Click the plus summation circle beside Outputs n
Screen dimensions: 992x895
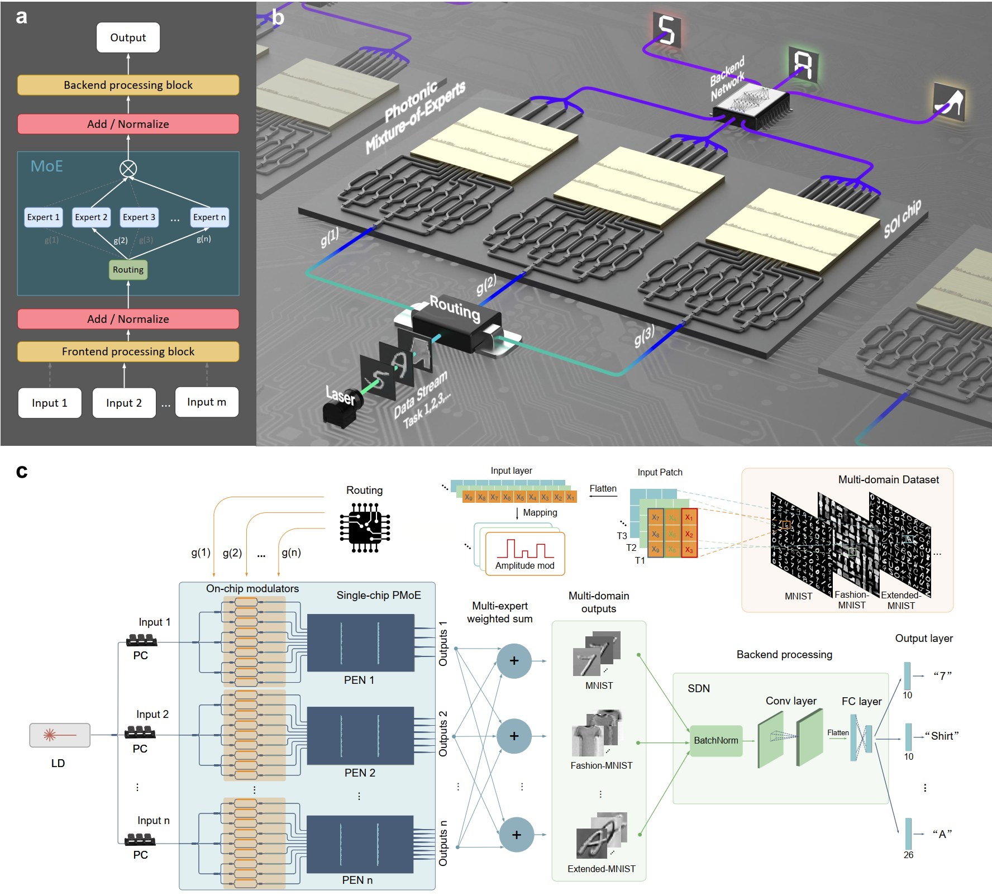[516, 835]
